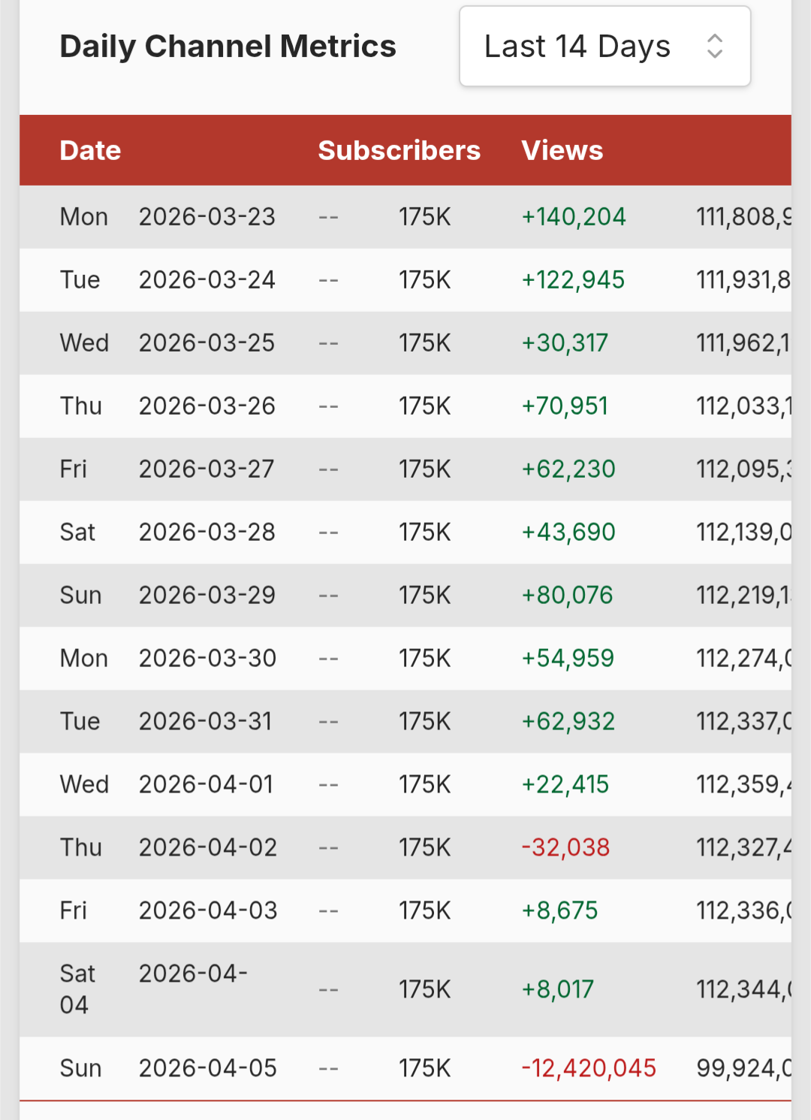This screenshot has width=811, height=1120.
Task: Sort by the Subscribers column header
Action: pos(399,150)
